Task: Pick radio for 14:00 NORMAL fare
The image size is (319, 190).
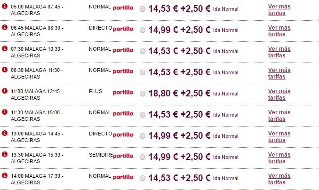Action: pyautogui.click(x=143, y=178)
